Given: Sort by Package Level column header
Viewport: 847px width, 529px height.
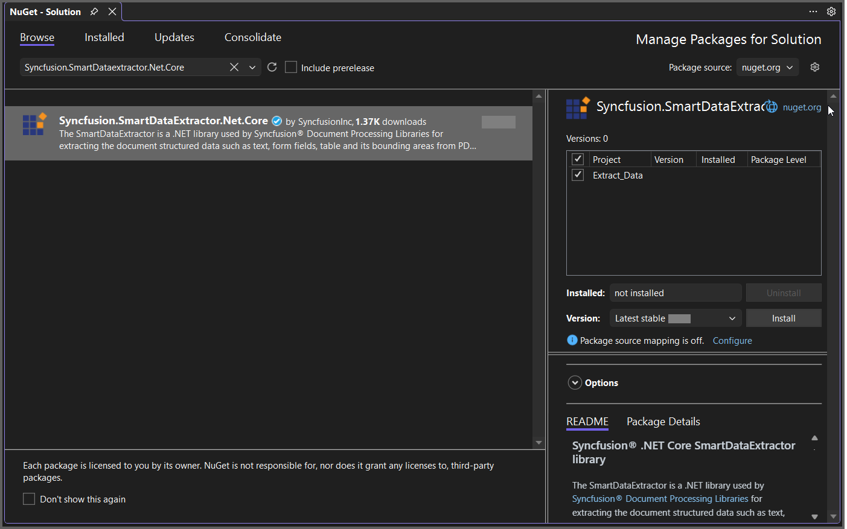Looking at the screenshot, I should 784,159.
